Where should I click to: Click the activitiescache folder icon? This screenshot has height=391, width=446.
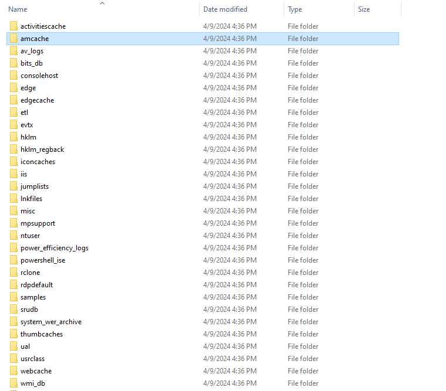pos(13,26)
